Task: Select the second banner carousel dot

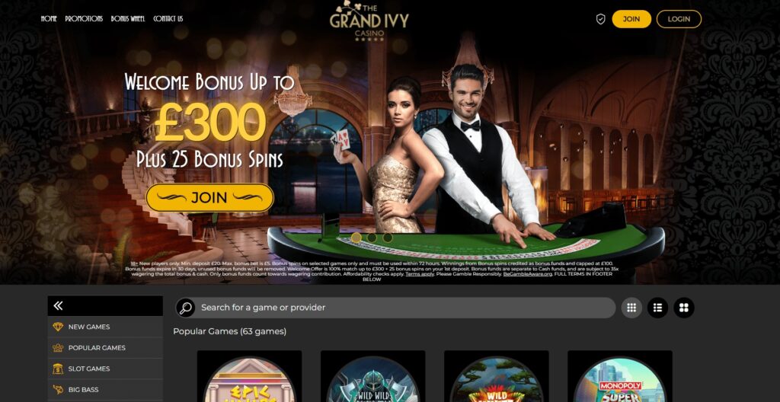Action: pyautogui.click(x=372, y=238)
